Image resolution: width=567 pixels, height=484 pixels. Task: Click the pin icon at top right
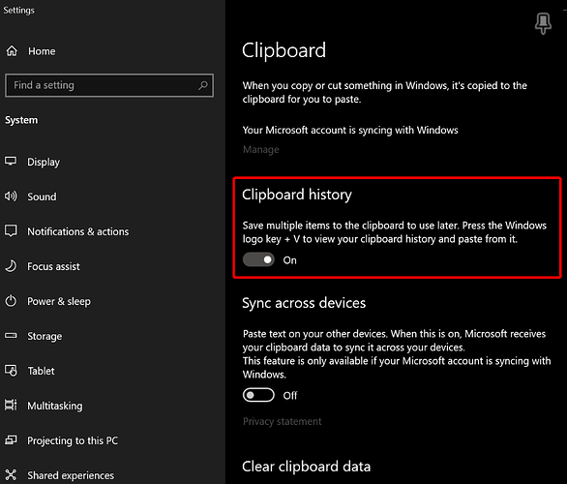tap(543, 23)
